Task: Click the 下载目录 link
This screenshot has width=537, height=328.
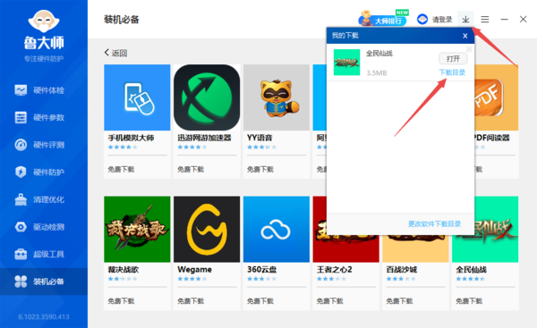Action: tap(452, 72)
